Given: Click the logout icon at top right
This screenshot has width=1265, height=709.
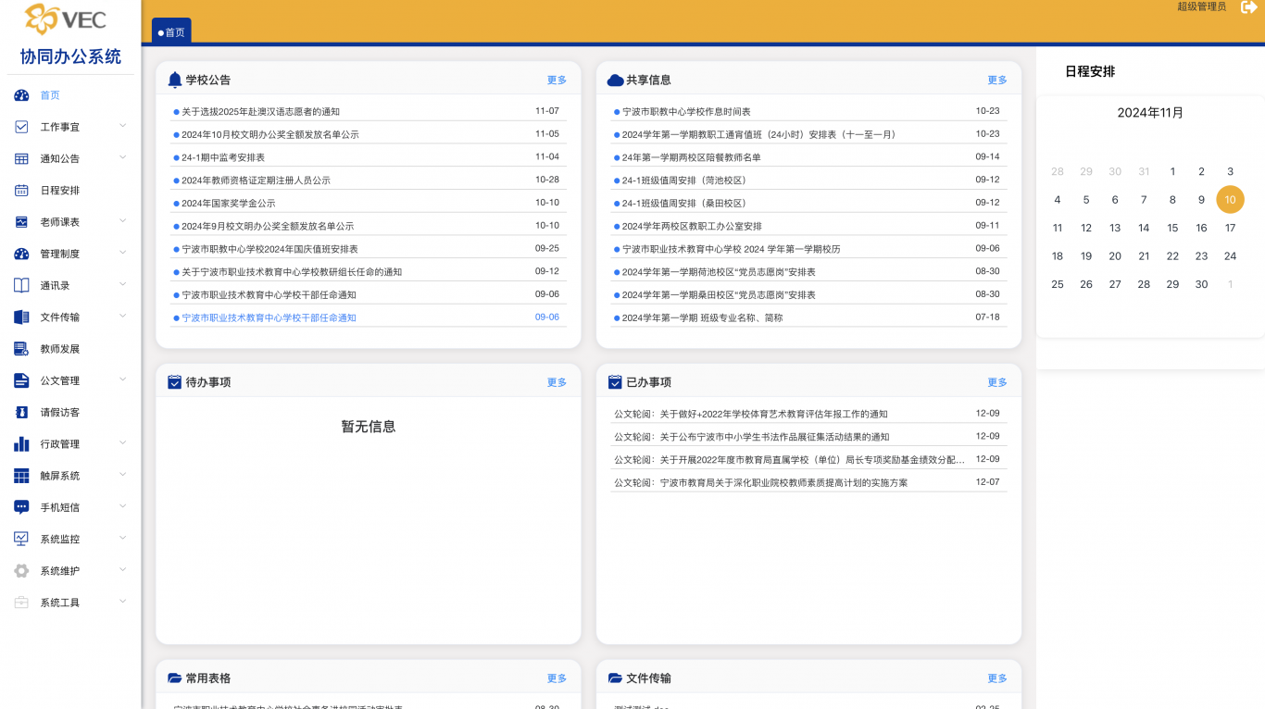Looking at the screenshot, I should pos(1249,6).
